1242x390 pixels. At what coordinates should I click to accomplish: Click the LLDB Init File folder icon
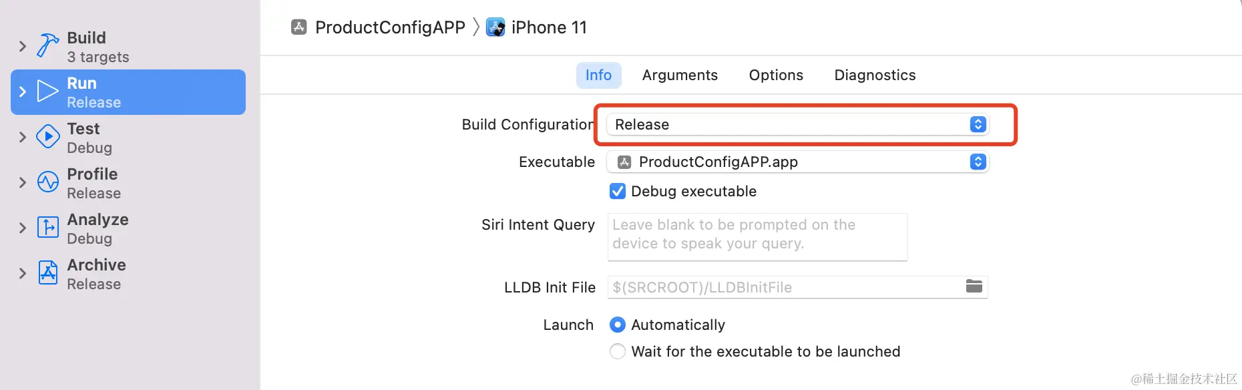click(974, 286)
